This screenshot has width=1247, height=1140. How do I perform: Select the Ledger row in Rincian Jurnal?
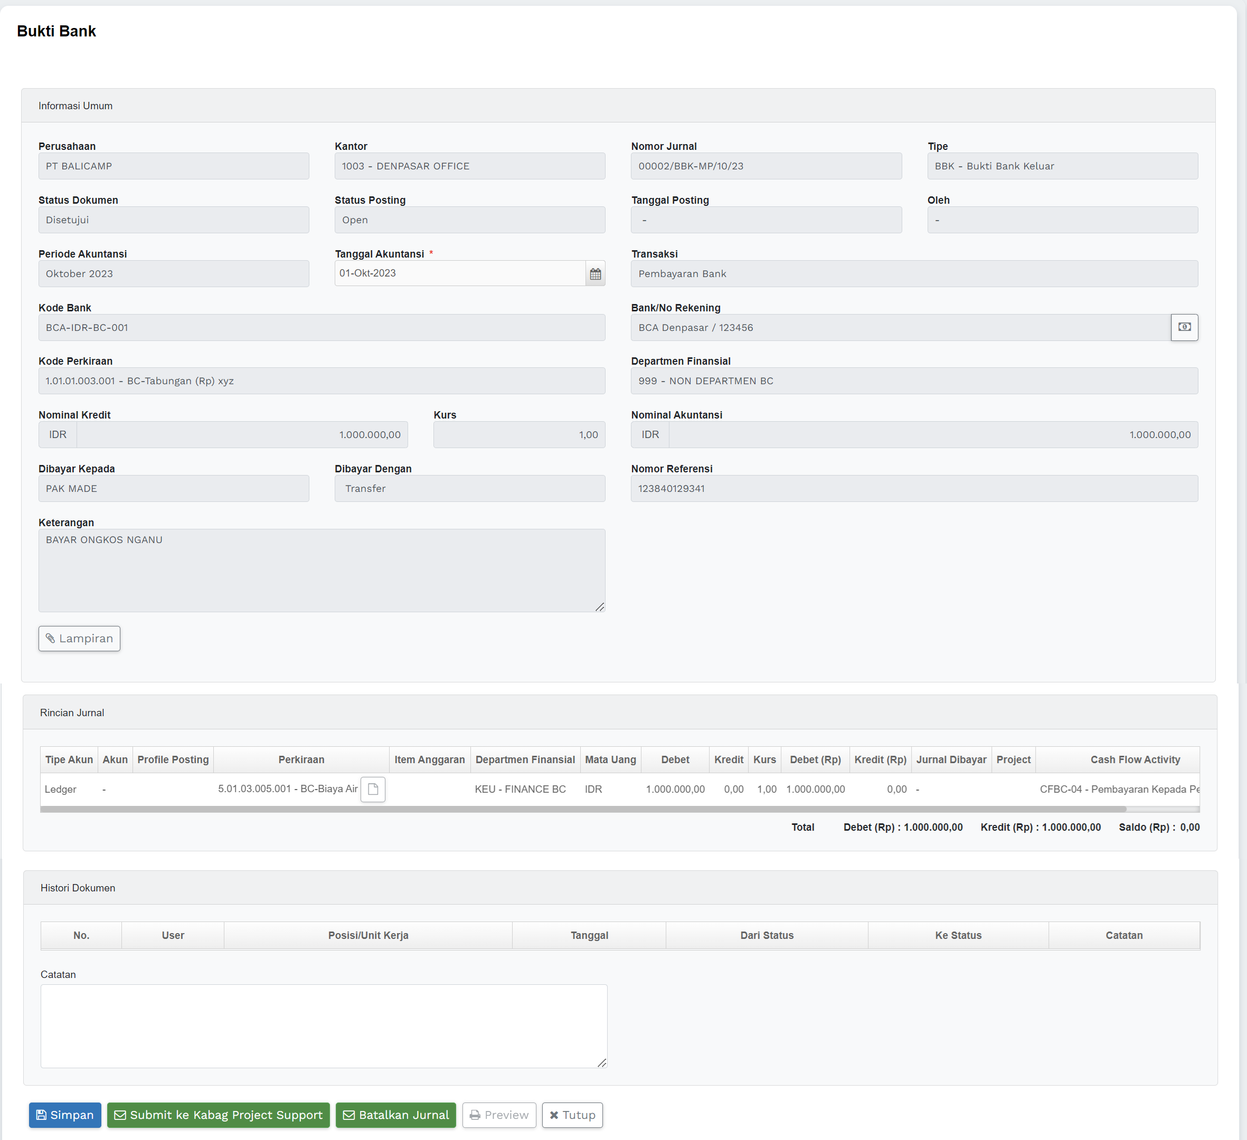coord(61,789)
